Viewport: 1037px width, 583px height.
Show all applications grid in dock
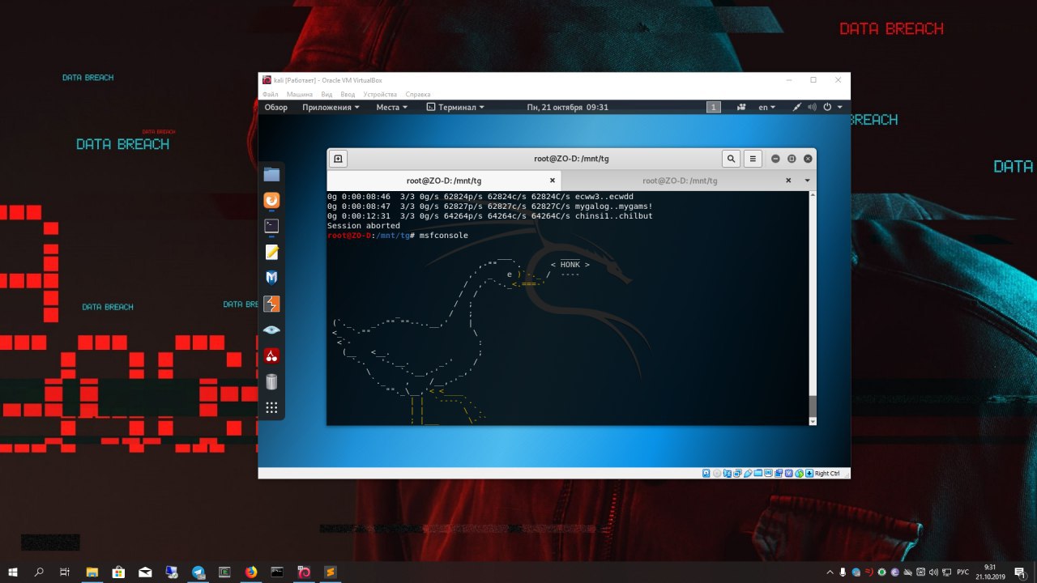pos(271,407)
